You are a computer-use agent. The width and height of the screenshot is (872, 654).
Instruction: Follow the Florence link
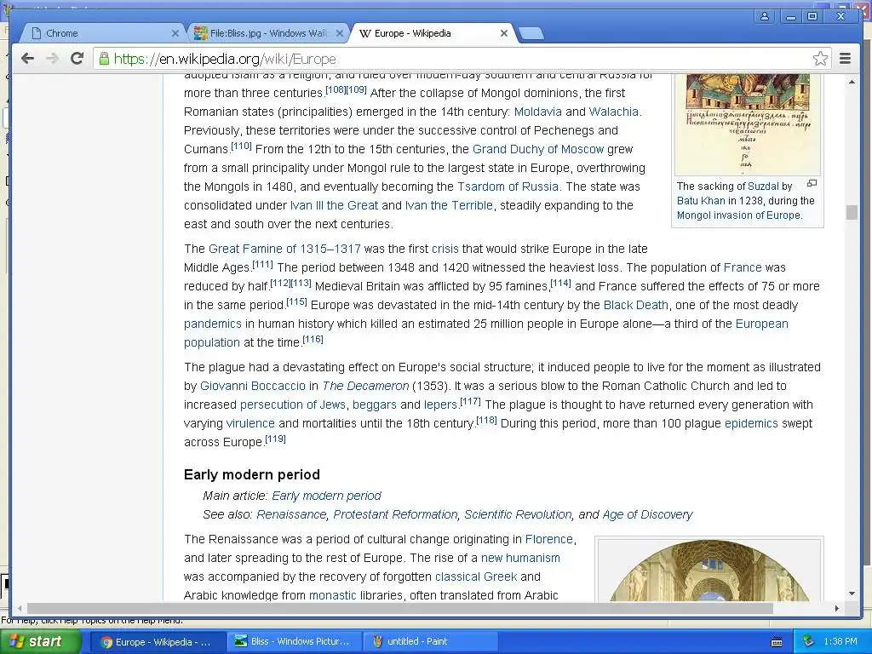549,539
